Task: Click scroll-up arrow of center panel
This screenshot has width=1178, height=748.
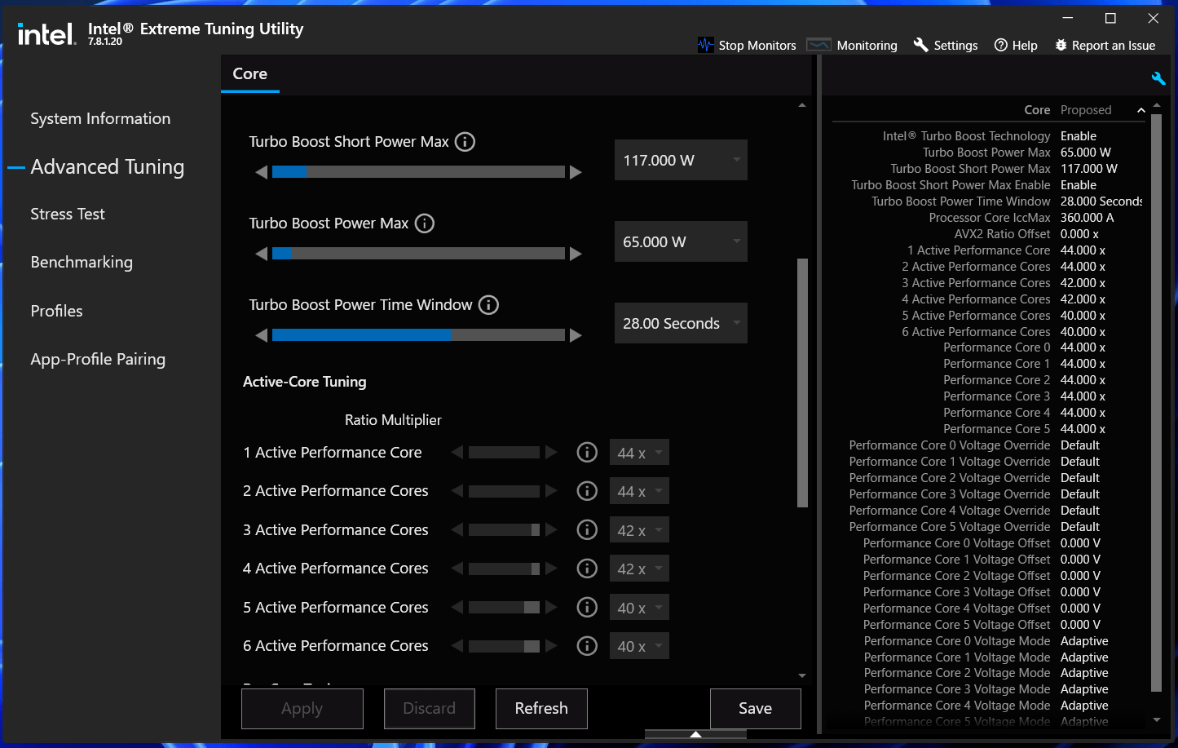Action: pyautogui.click(x=802, y=105)
